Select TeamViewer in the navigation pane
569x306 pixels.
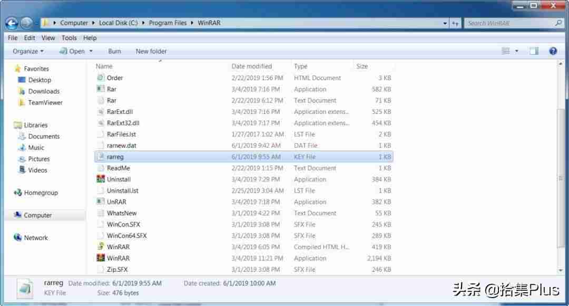coord(45,102)
